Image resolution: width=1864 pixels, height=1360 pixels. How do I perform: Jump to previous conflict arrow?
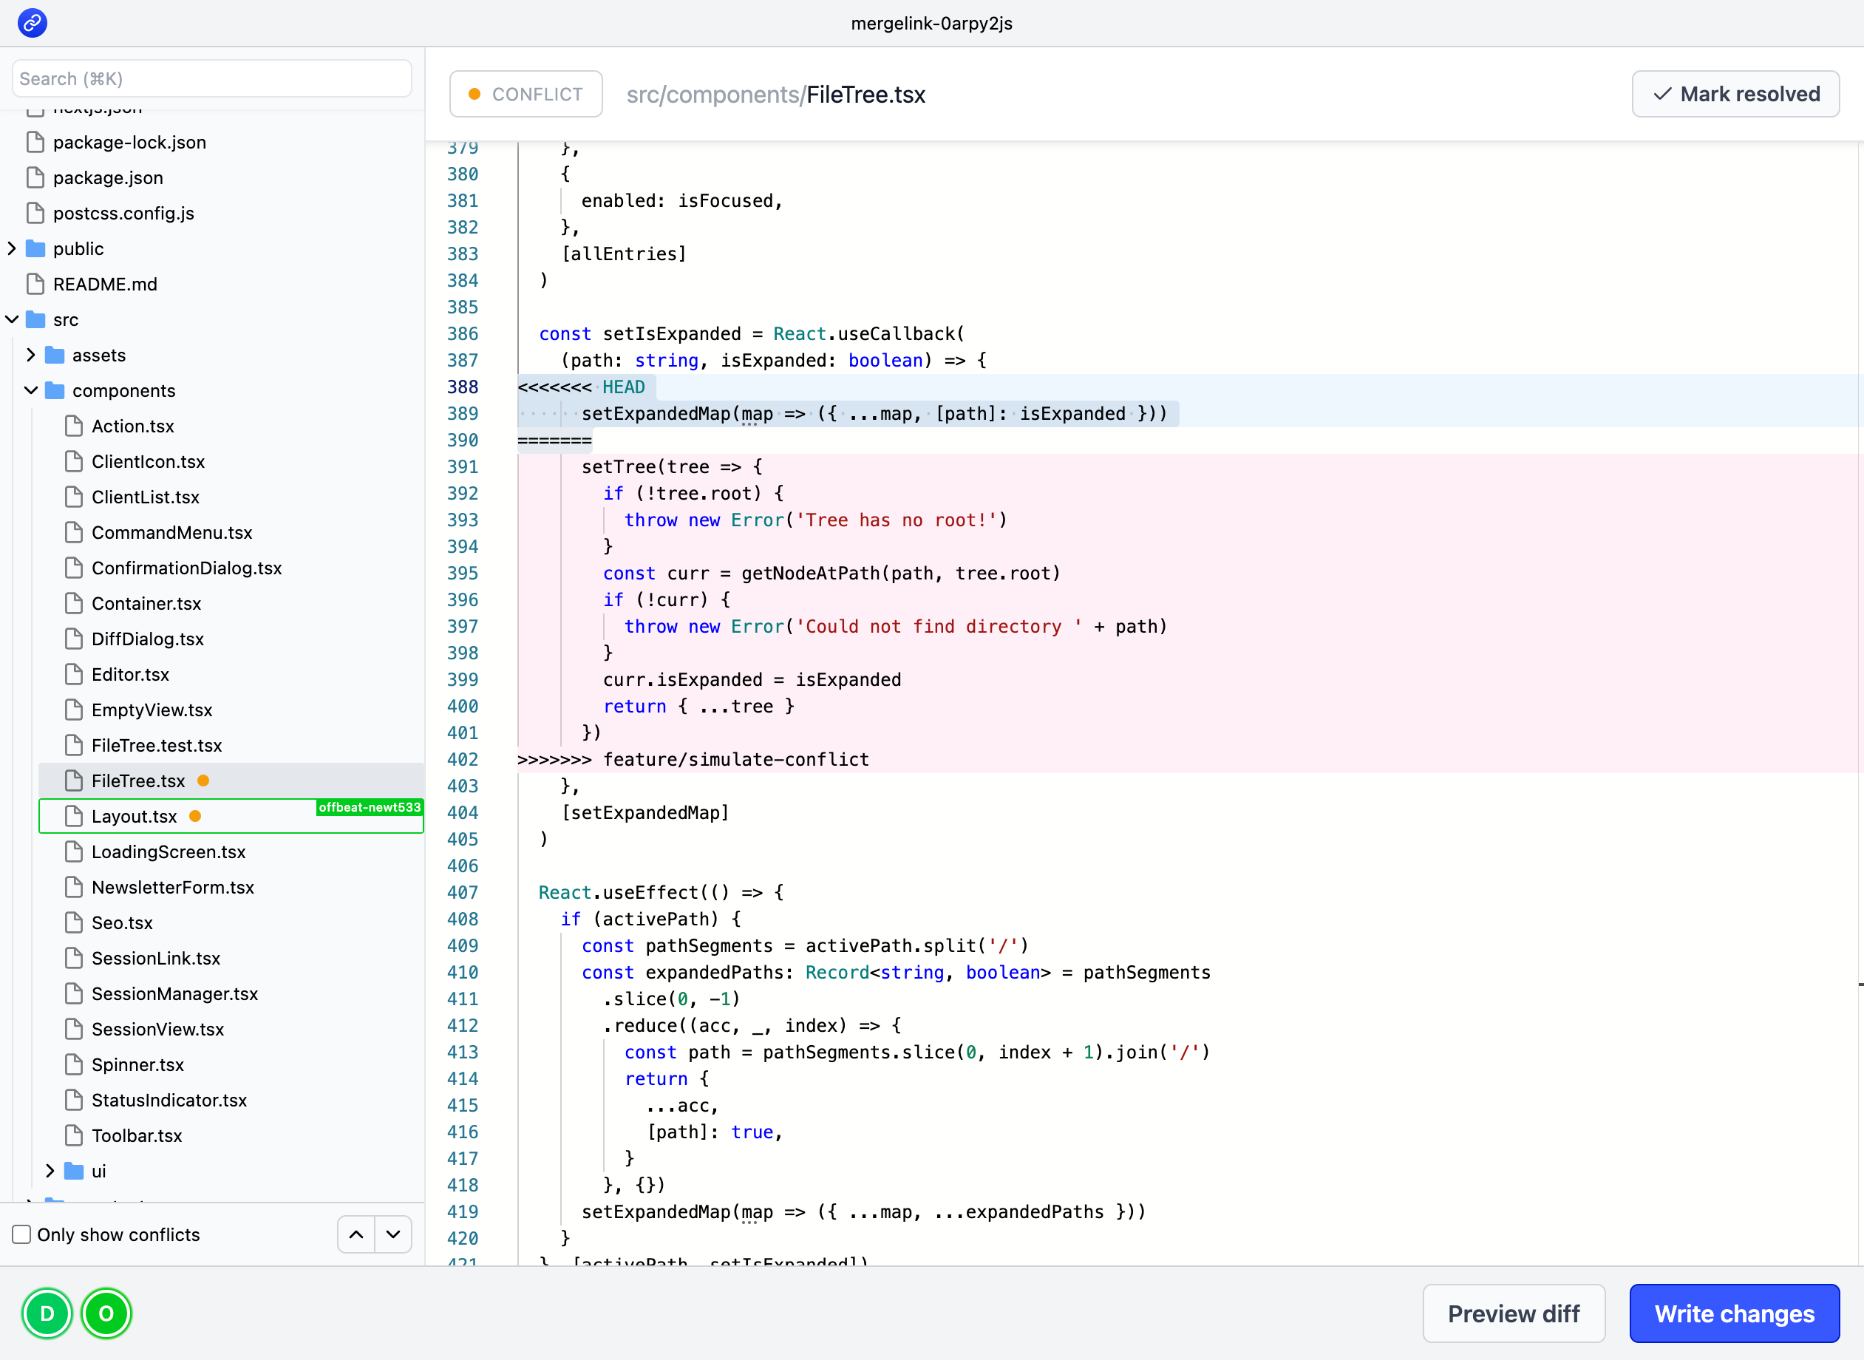coord(356,1234)
